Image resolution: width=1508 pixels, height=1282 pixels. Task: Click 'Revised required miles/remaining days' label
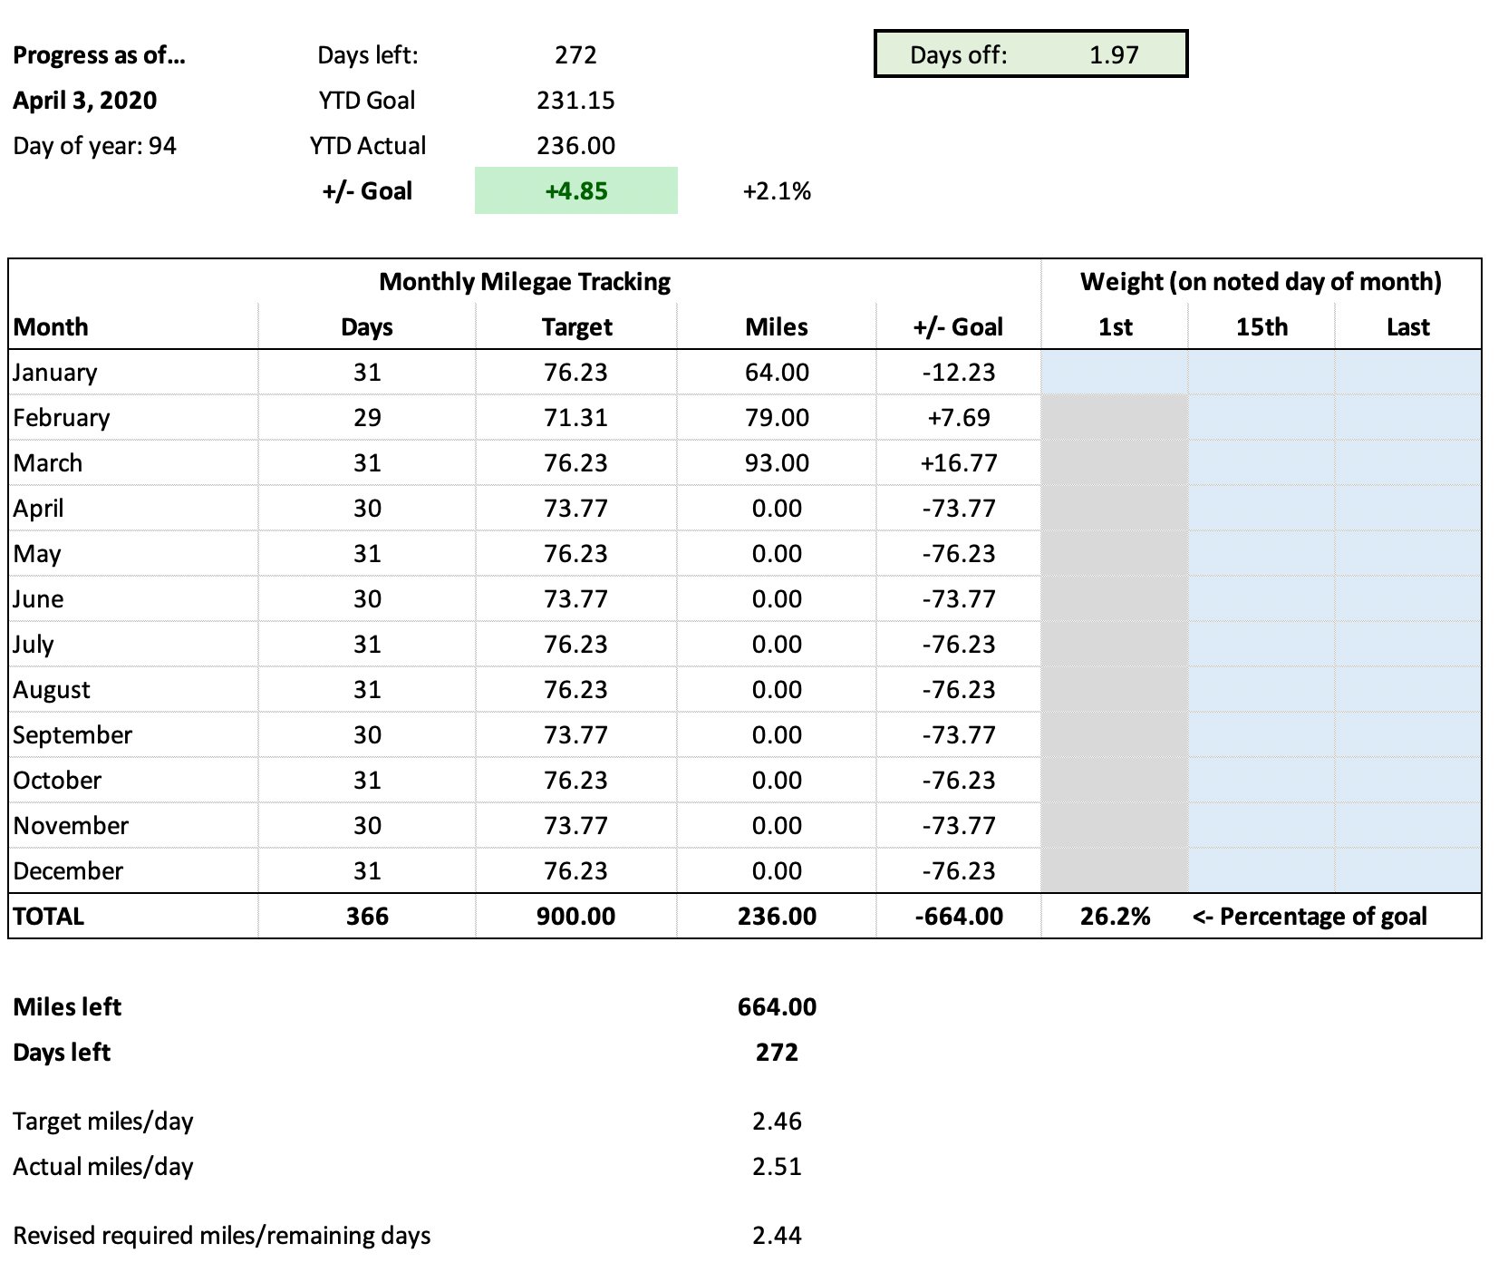[x=222, y=1236]
